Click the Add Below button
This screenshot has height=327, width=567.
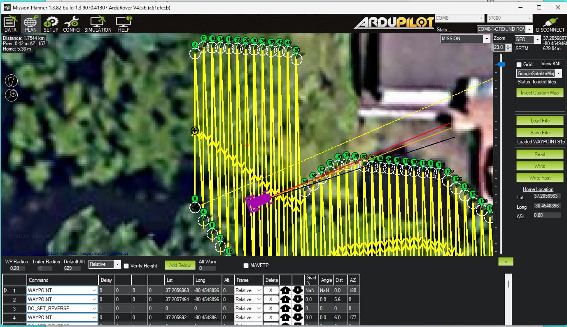(x=180, y=265)
